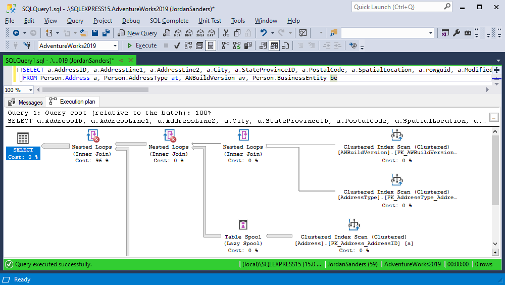Open the Query menu
This screenshot has height=285, width=505.
(x=75, y=21)
